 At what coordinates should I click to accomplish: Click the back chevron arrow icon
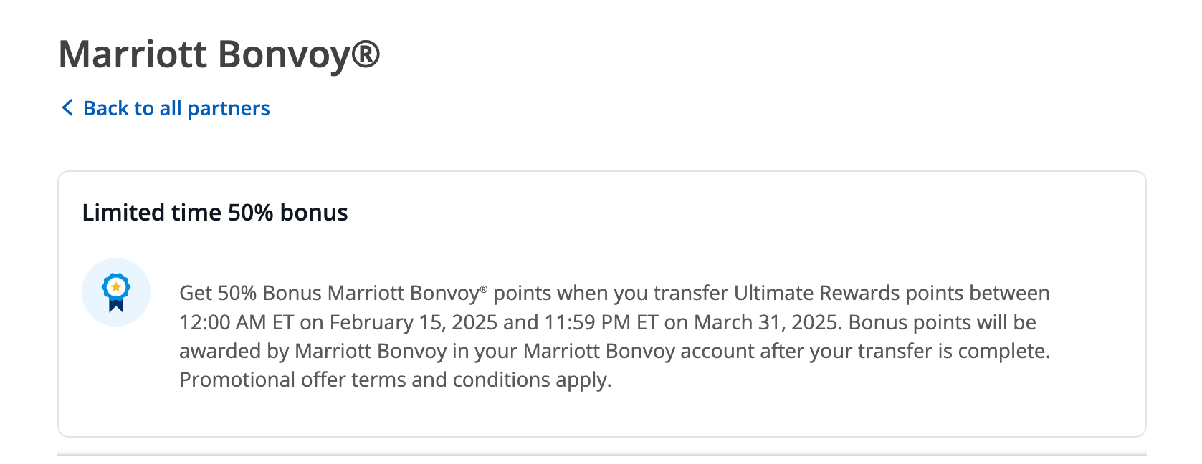click(67, 108)
